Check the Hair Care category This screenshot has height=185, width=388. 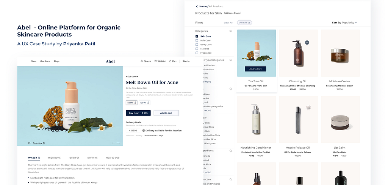tap(197, 40)
